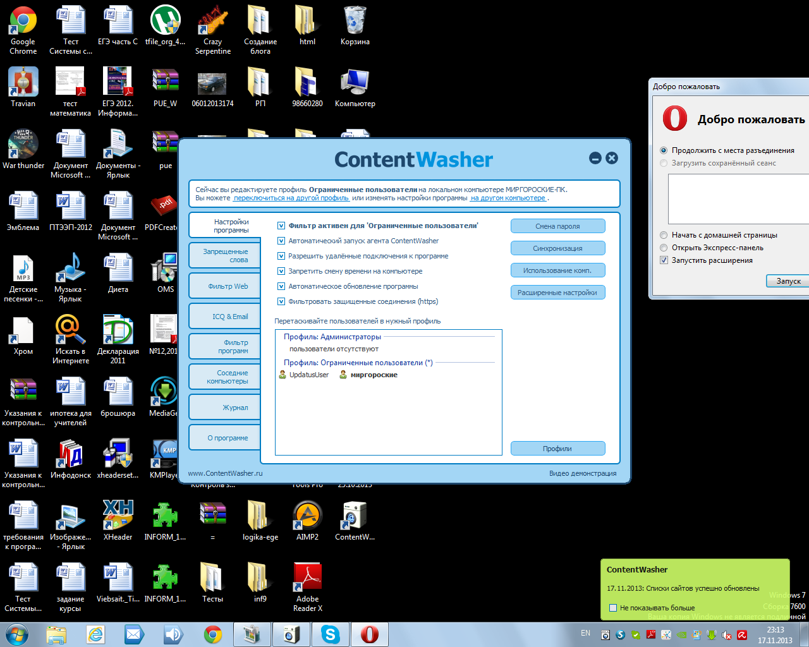809x647 pixels.
Task: Toggle 'Запустить расширения' checkbox in Opera
Action: click(664, 260)
